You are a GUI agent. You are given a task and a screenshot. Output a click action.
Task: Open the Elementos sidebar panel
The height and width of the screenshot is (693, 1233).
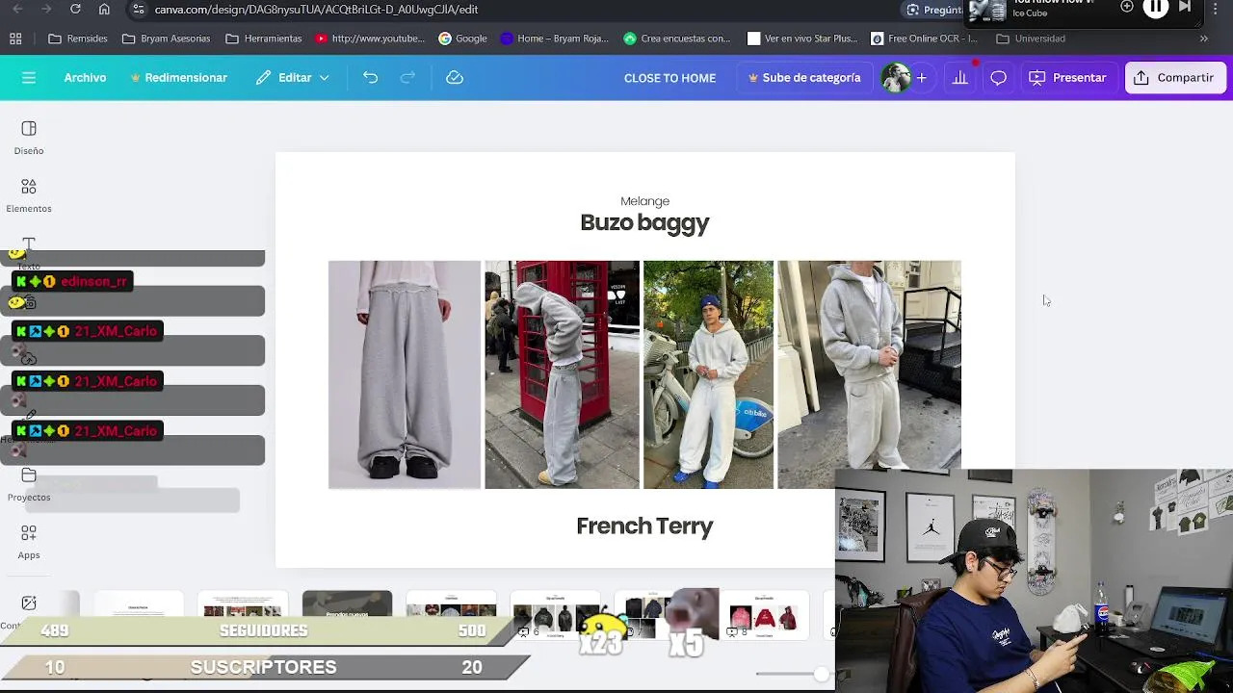pyautogui.click(x=29, y=195)
